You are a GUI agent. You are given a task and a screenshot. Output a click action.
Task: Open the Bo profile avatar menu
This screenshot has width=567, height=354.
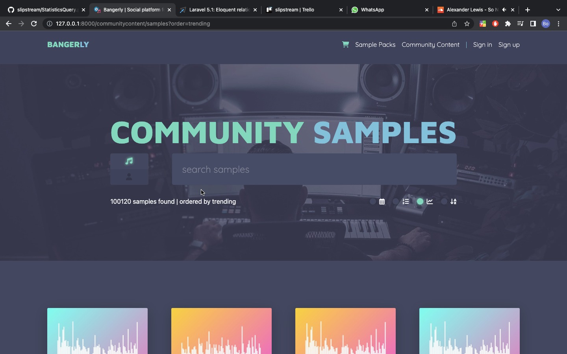pos(545,24)
